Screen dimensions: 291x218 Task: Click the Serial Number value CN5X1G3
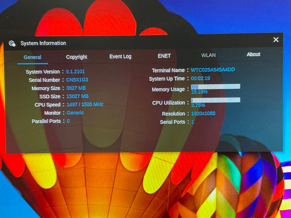click(x=77, y=80)
